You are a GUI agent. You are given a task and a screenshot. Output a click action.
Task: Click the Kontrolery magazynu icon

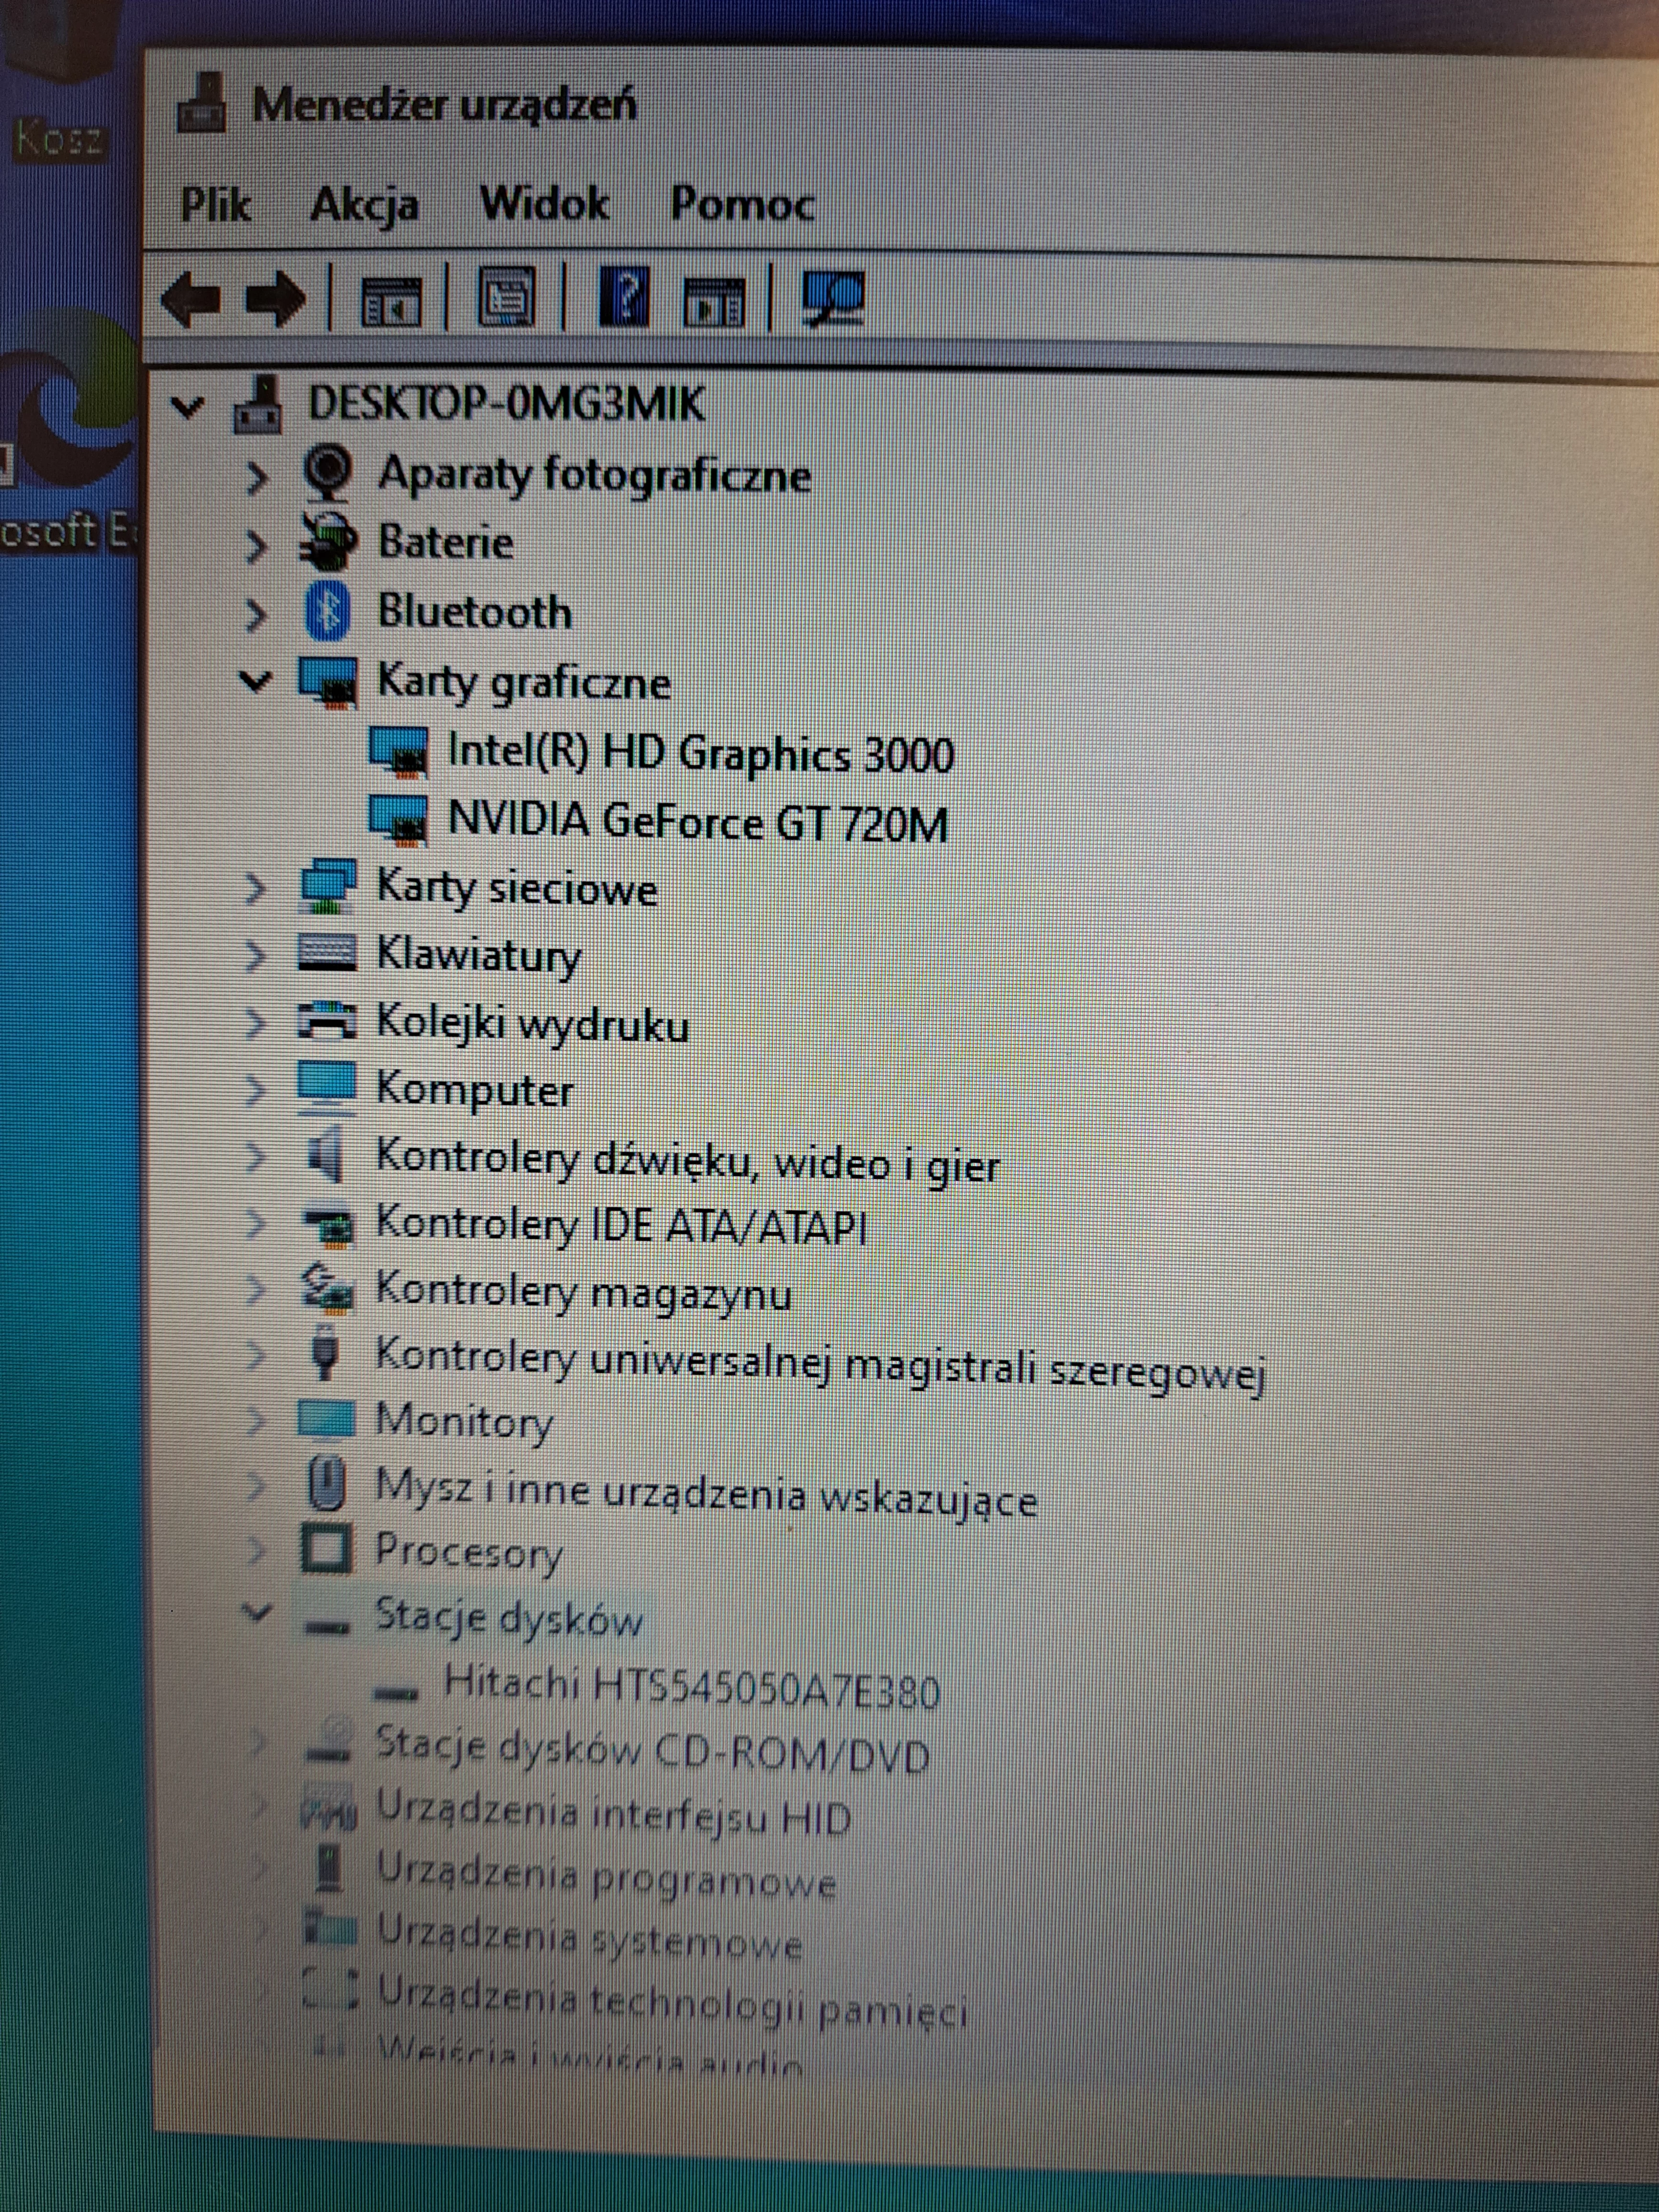(327, 1289)
